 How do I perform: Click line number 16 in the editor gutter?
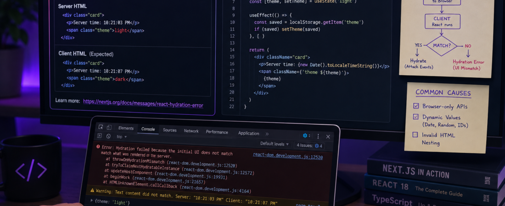coord(233,64)
